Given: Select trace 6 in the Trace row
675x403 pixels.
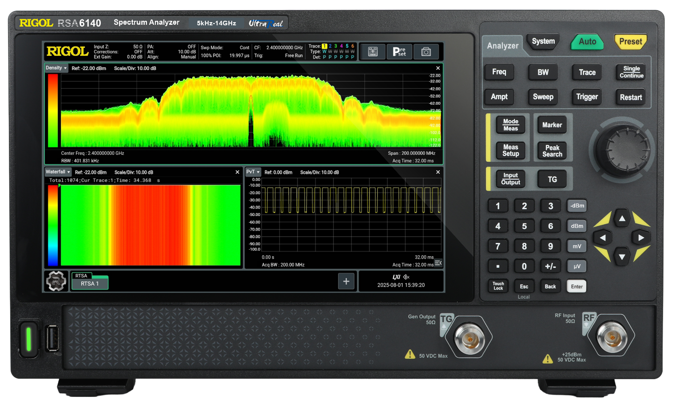Looking at the screenshot, I should click(353, 46).
